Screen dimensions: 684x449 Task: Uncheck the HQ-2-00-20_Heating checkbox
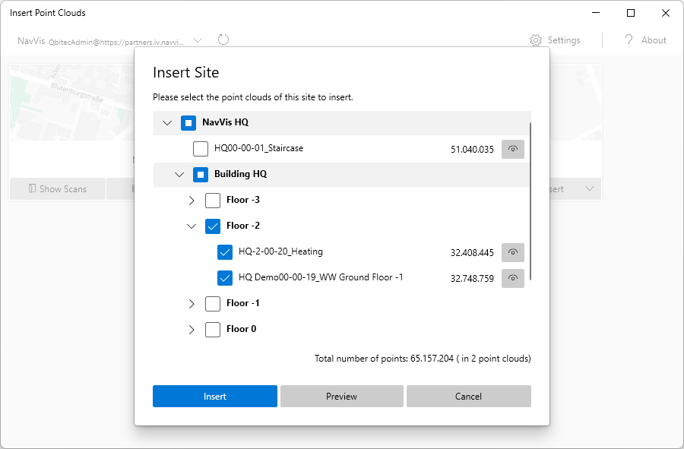click(225, 252)
